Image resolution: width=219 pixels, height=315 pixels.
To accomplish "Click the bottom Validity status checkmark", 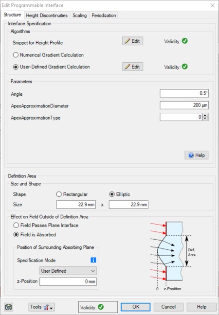I will coord(101,307).
